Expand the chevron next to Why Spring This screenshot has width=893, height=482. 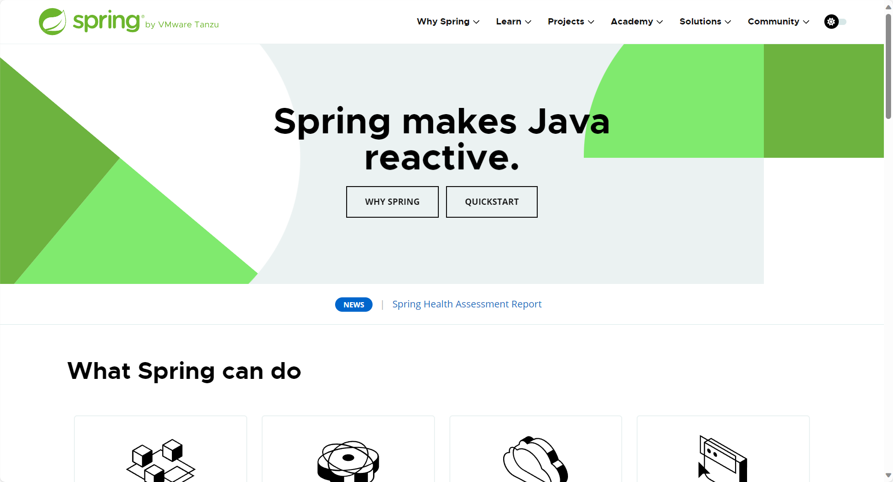pyautogui.click(x=476, y=22)
